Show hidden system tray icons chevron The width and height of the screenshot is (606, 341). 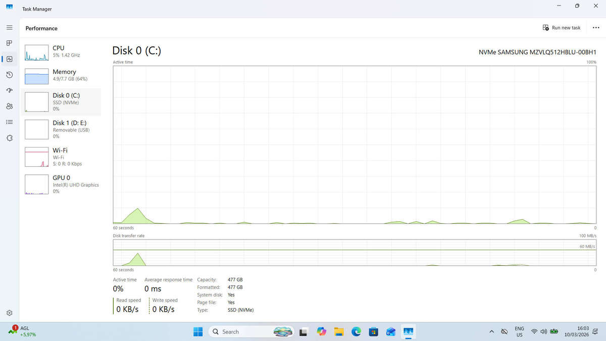(491, 332)
